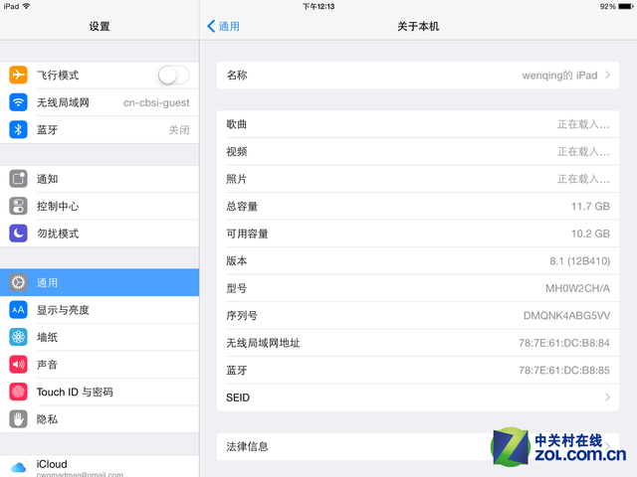Open 法律信息 row
Image resolution: width=637 pixels, height=477 pixels.
pyautogui.click(x=418, y=446)
